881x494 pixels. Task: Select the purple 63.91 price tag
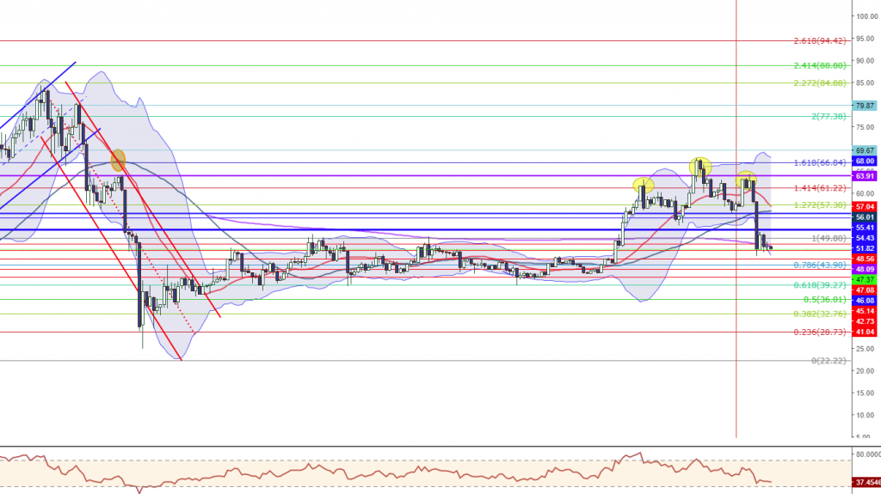click(865, 176)
